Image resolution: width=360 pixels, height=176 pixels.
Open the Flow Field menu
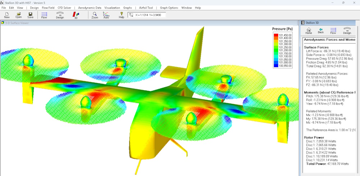click(48, 8)
